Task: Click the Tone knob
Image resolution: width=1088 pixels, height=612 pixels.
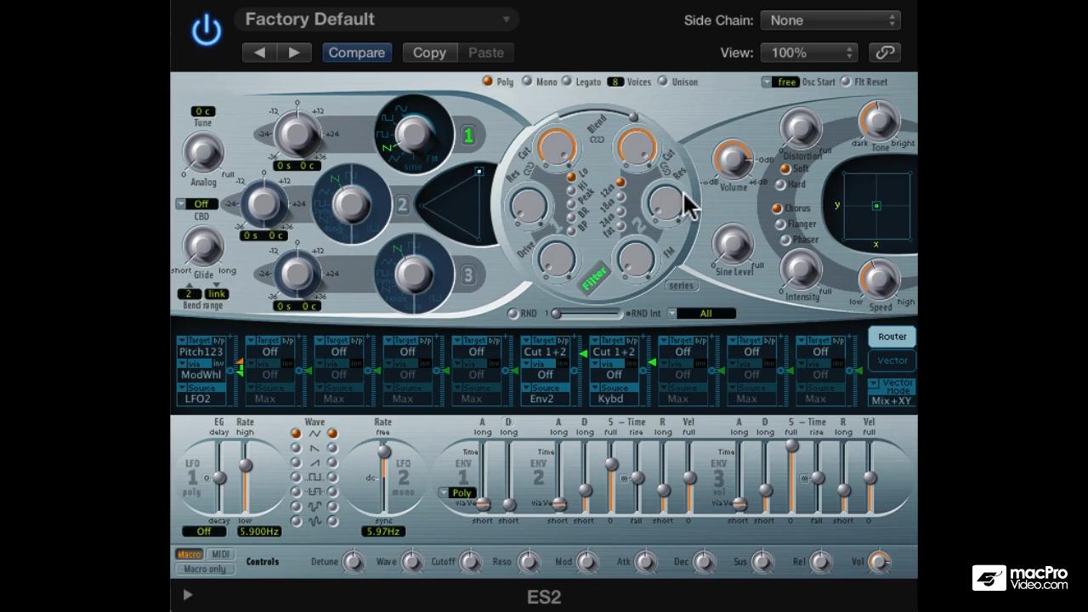Action: click(x=879, y=121)
